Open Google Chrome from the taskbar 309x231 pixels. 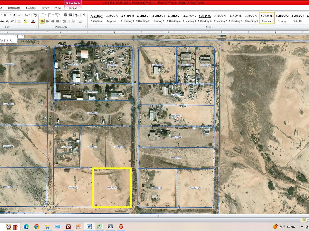pyautogui.click(x=37, y=227)
